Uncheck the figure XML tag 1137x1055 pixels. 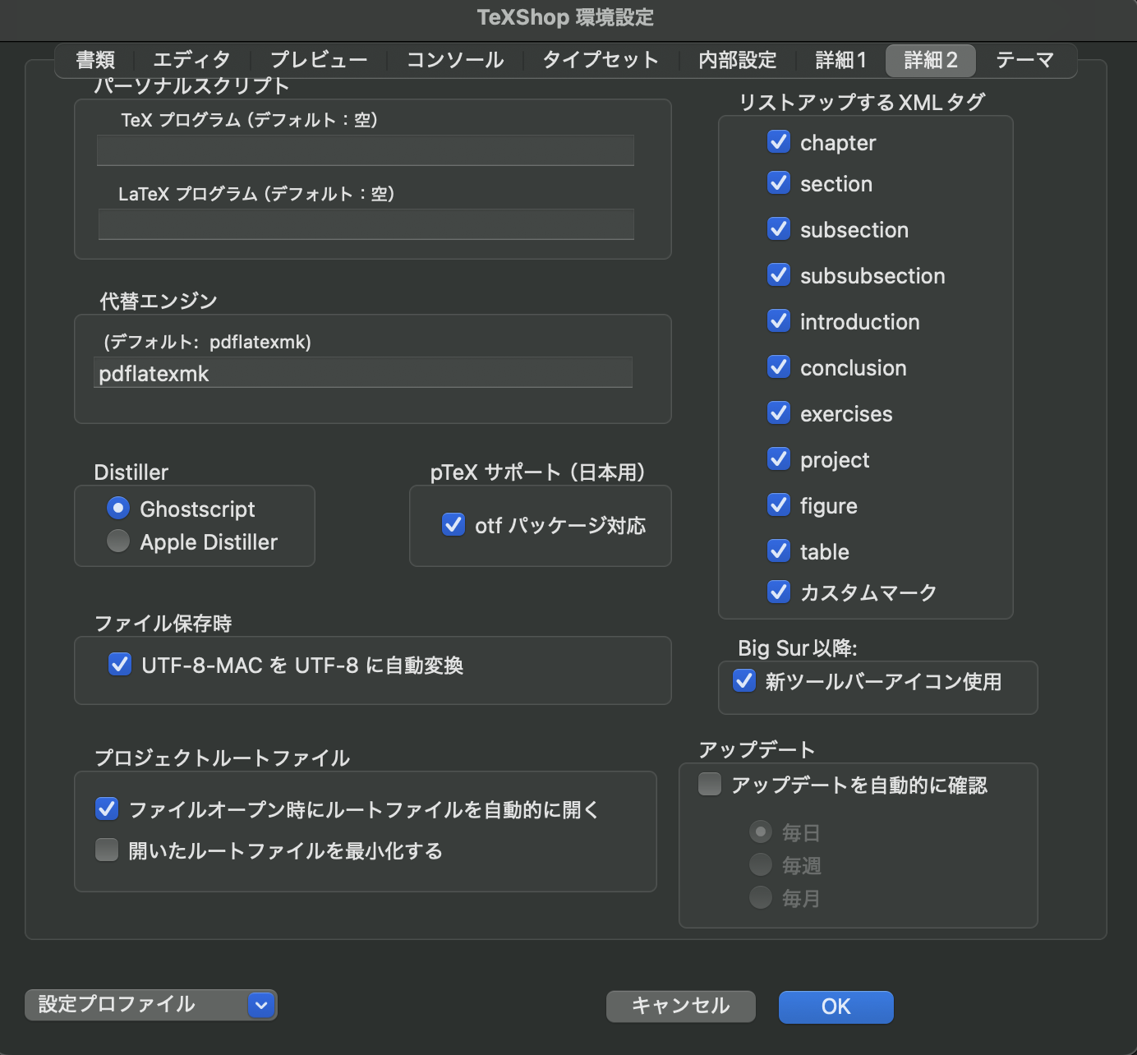click(x=779, y=504)
